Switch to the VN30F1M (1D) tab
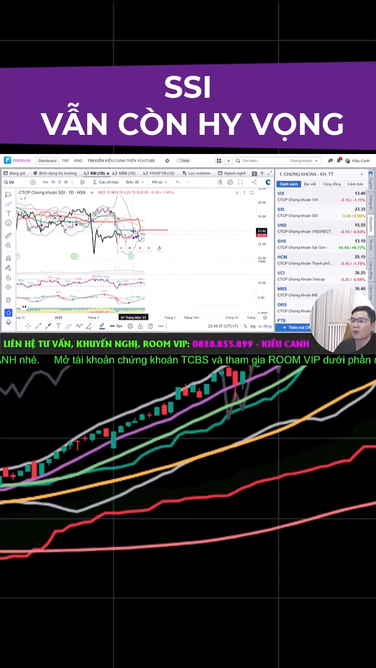376x668 pixels. [x=160, y=173]
